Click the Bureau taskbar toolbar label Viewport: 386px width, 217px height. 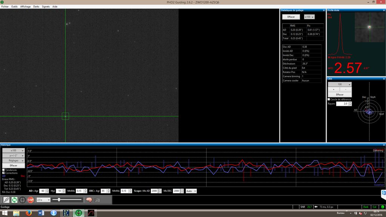(340, 213)
